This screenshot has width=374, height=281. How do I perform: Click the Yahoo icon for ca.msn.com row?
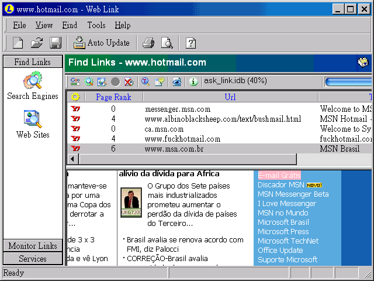[x=75, y=129]
